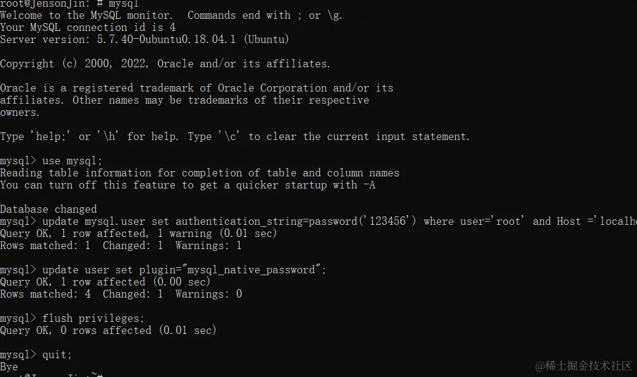Click the 'quit;' command text
This screenshot has width=637, height=377.
pyautogui.click(x=57, y=355)
